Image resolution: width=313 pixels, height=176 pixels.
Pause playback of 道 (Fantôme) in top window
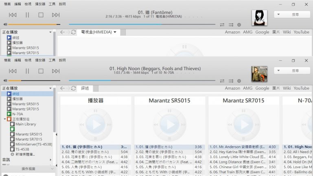coord(27,15)
